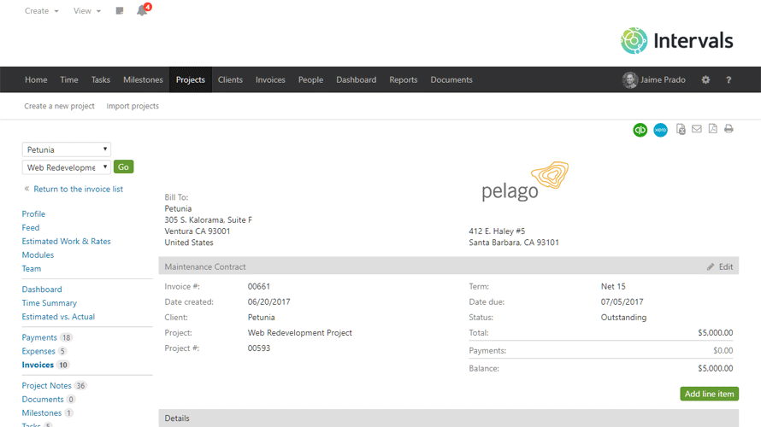Open the notifications bell
The height and width of the screenshot is (427, 761).
(x=142, y=11)
